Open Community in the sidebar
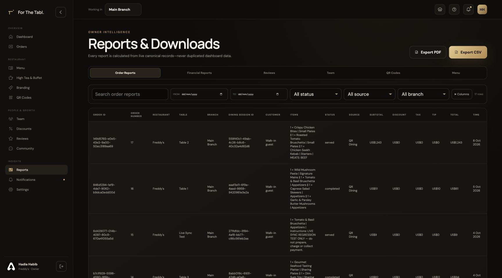Image resolution: width=502 pixels, height=278 pixels. coord(36,149)
